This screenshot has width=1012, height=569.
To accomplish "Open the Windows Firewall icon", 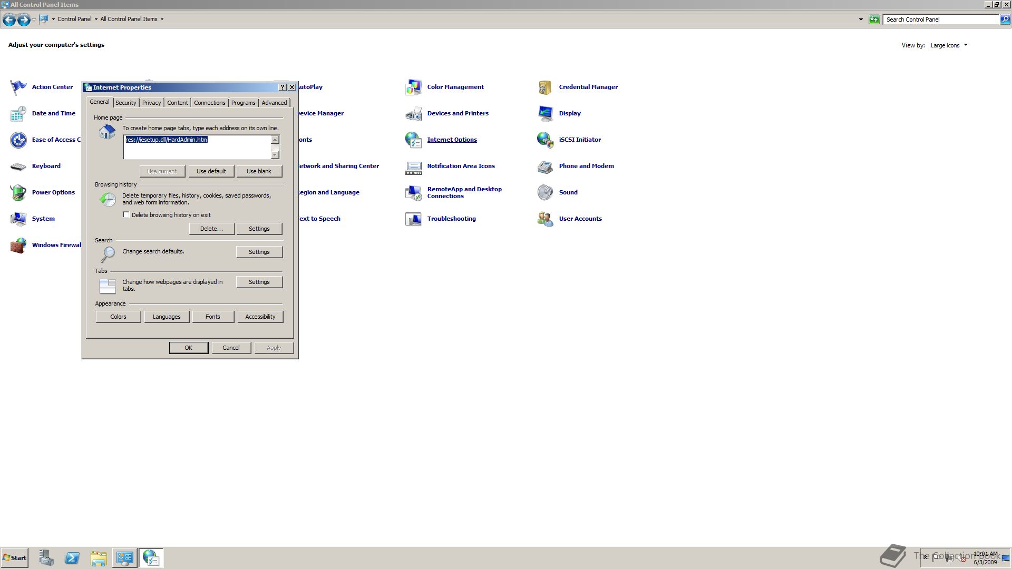I will pos(18,245).
